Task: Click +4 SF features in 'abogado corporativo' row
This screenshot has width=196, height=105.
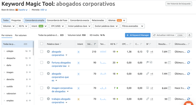Action: point(152,52)
